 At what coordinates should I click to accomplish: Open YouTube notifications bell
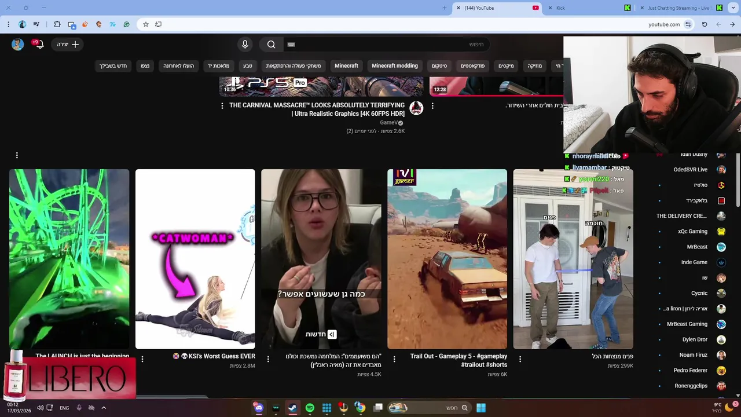(x=39, y=44)
